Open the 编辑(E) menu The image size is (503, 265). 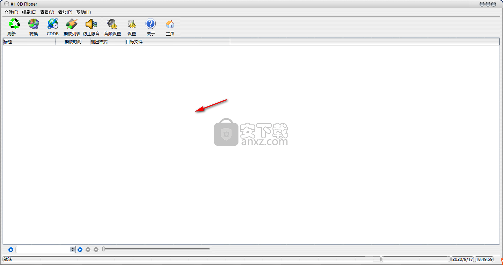pos(29,12)
